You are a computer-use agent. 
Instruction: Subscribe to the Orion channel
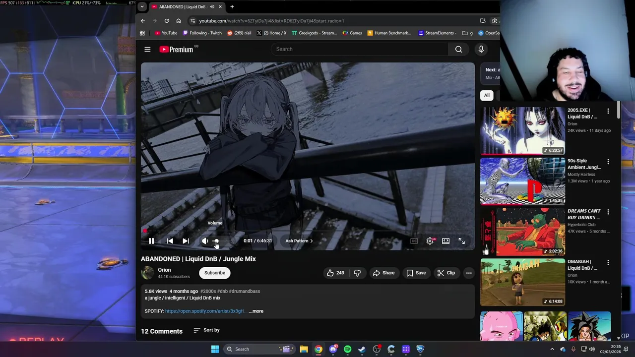point(215,273)
